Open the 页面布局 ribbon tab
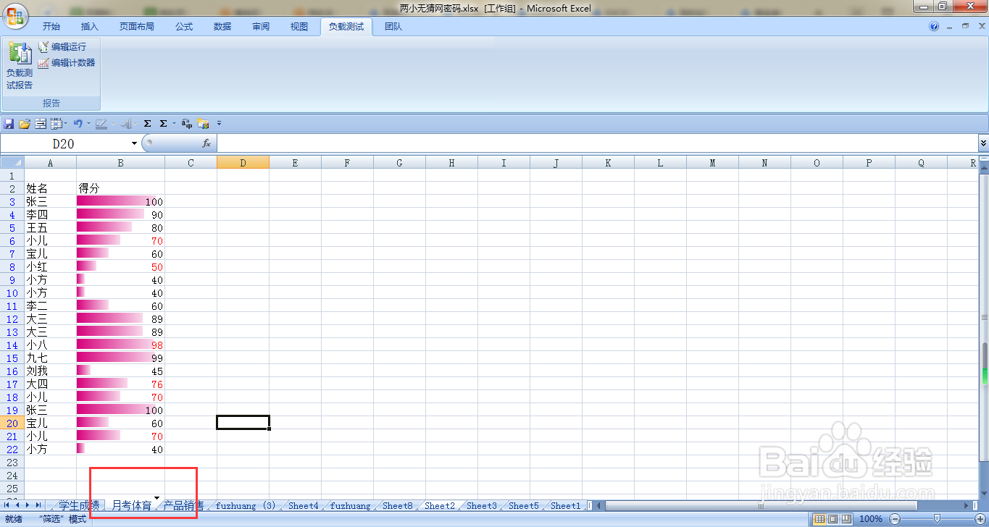This screenshot has height=527, width=989. [137, 27]
